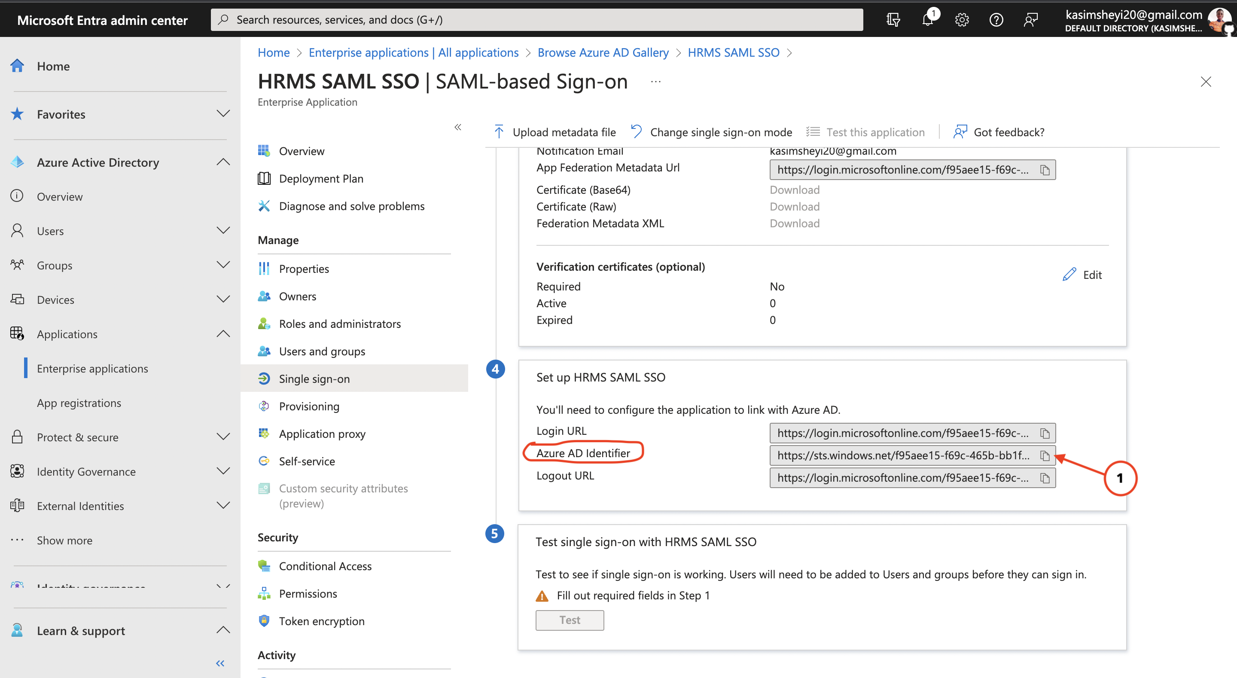
Task: Open portal settings gear icon
Action: pos(961,20)
